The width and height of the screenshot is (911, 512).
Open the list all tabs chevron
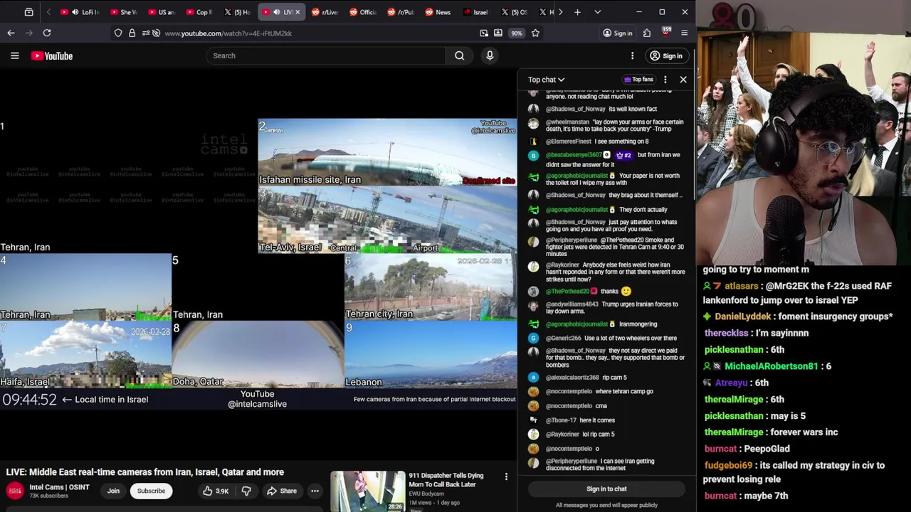point(597,12)
